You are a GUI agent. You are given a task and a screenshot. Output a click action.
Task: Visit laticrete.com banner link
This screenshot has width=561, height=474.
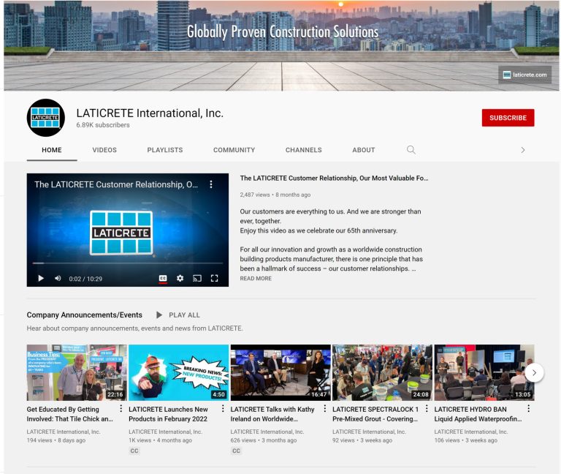[x=525, y=75]
